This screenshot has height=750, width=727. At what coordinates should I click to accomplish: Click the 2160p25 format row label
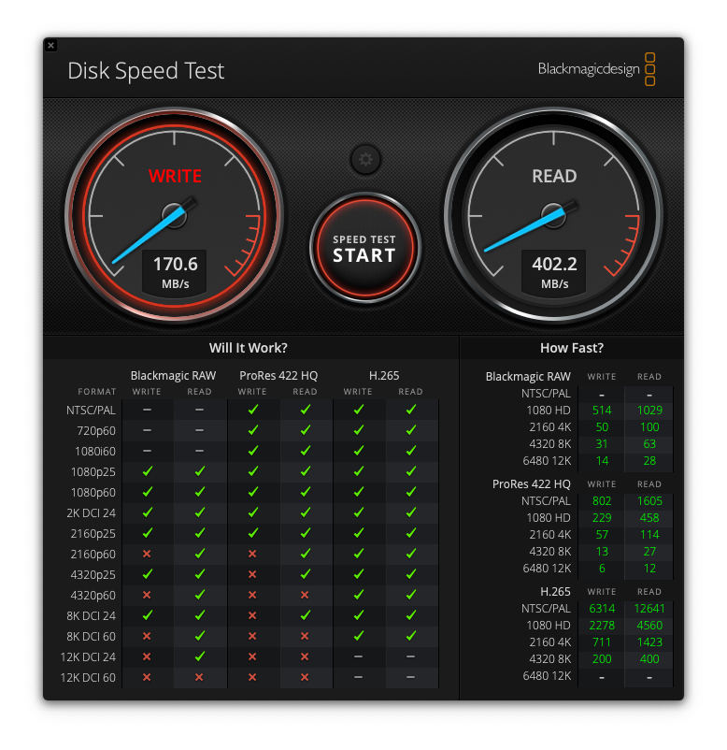point(93,534)
